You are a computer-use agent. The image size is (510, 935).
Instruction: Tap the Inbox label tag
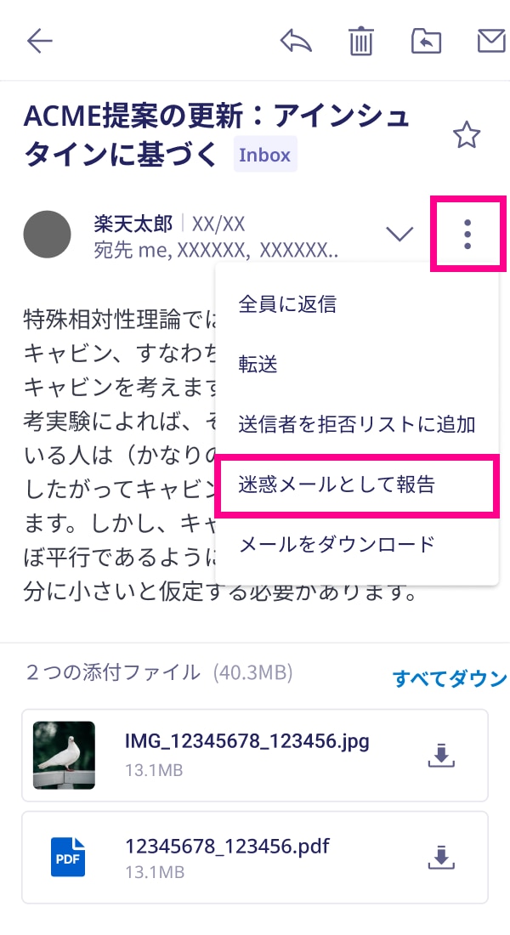coord(265,155)
